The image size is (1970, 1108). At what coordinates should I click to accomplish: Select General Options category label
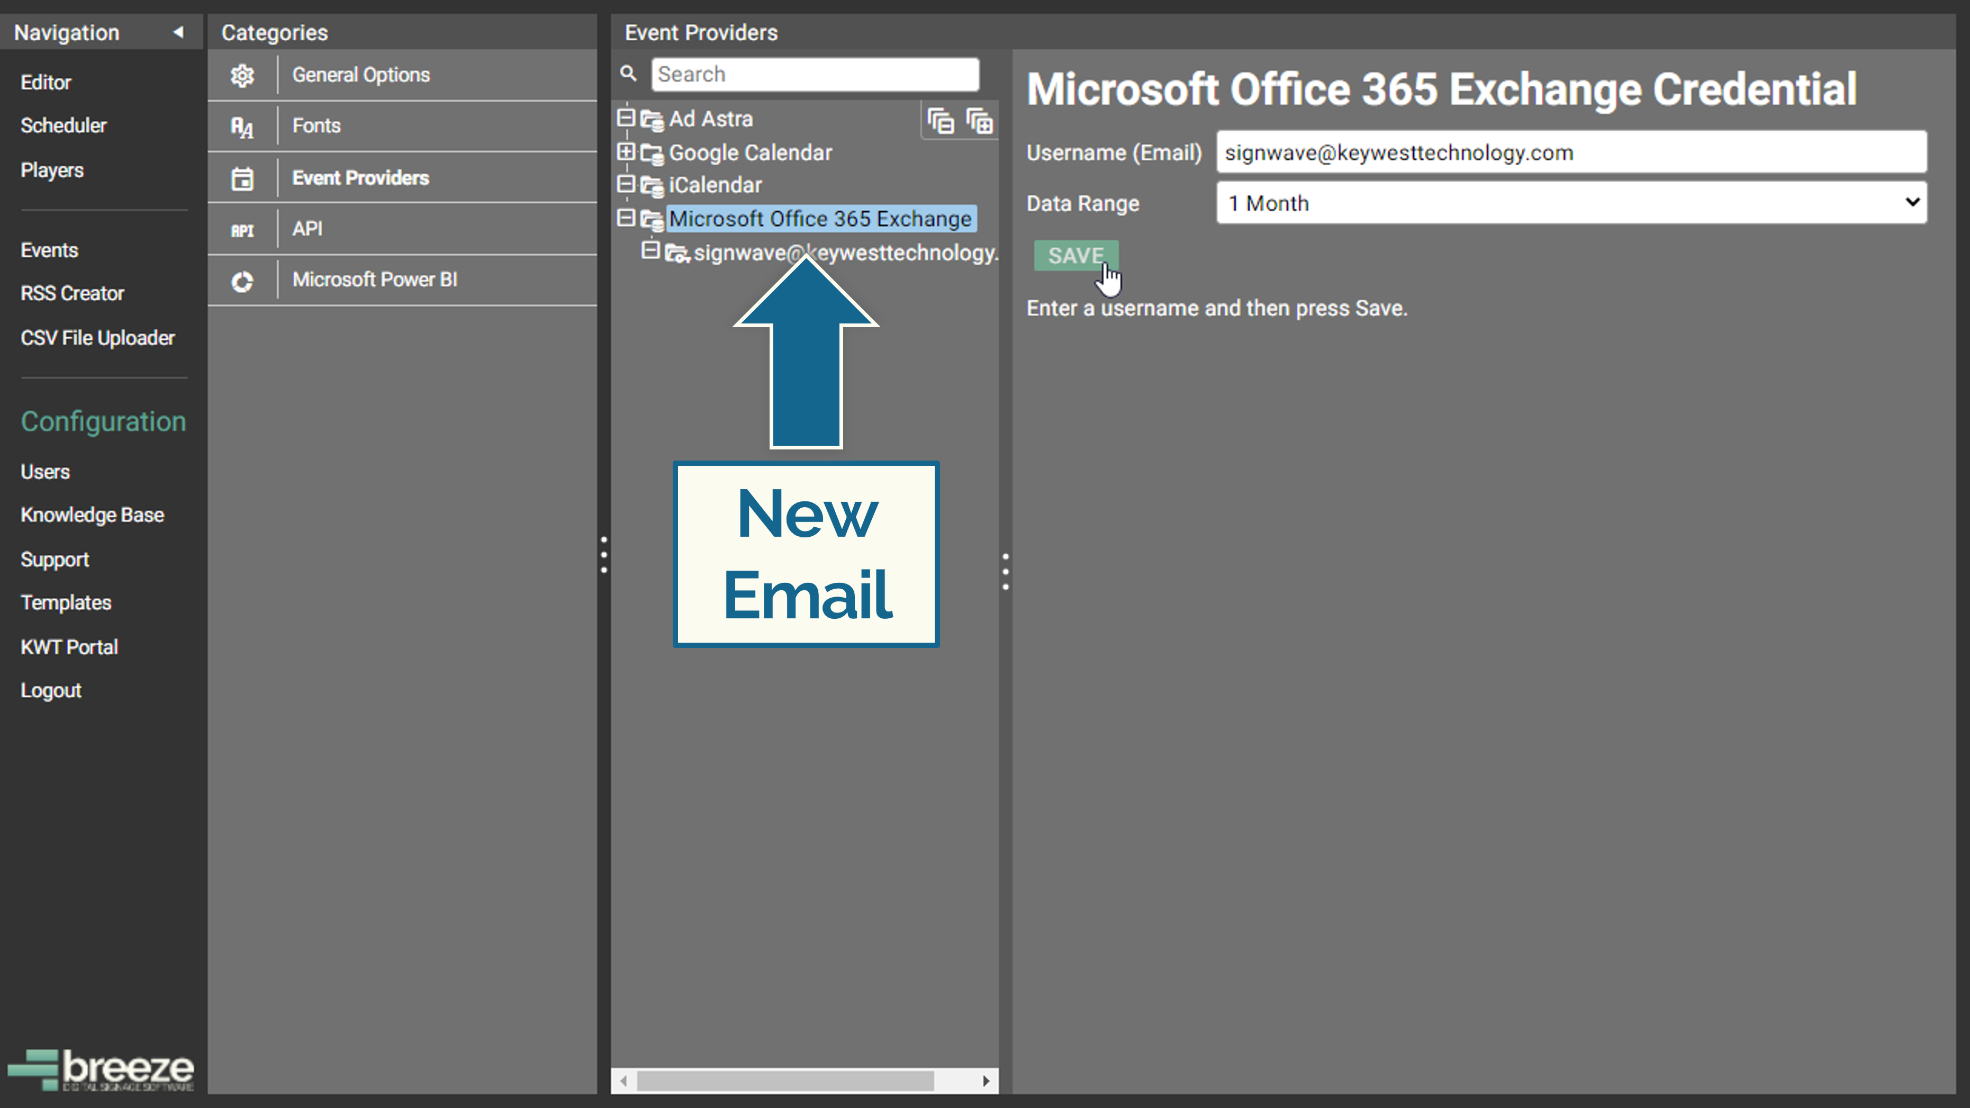click(x=361, y=75)
